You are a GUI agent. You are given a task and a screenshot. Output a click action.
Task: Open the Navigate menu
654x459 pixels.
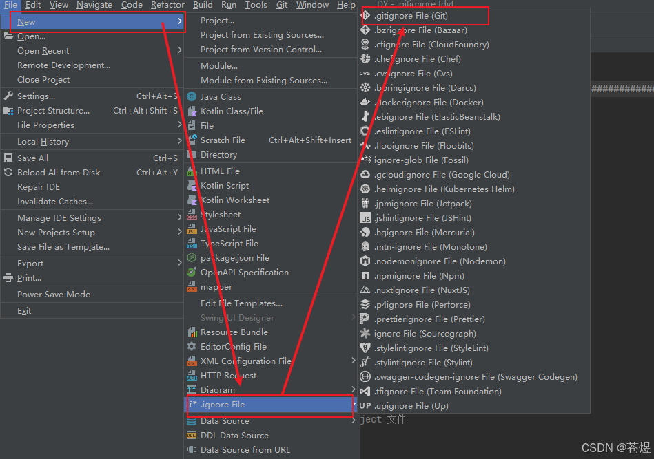[94, 5]
